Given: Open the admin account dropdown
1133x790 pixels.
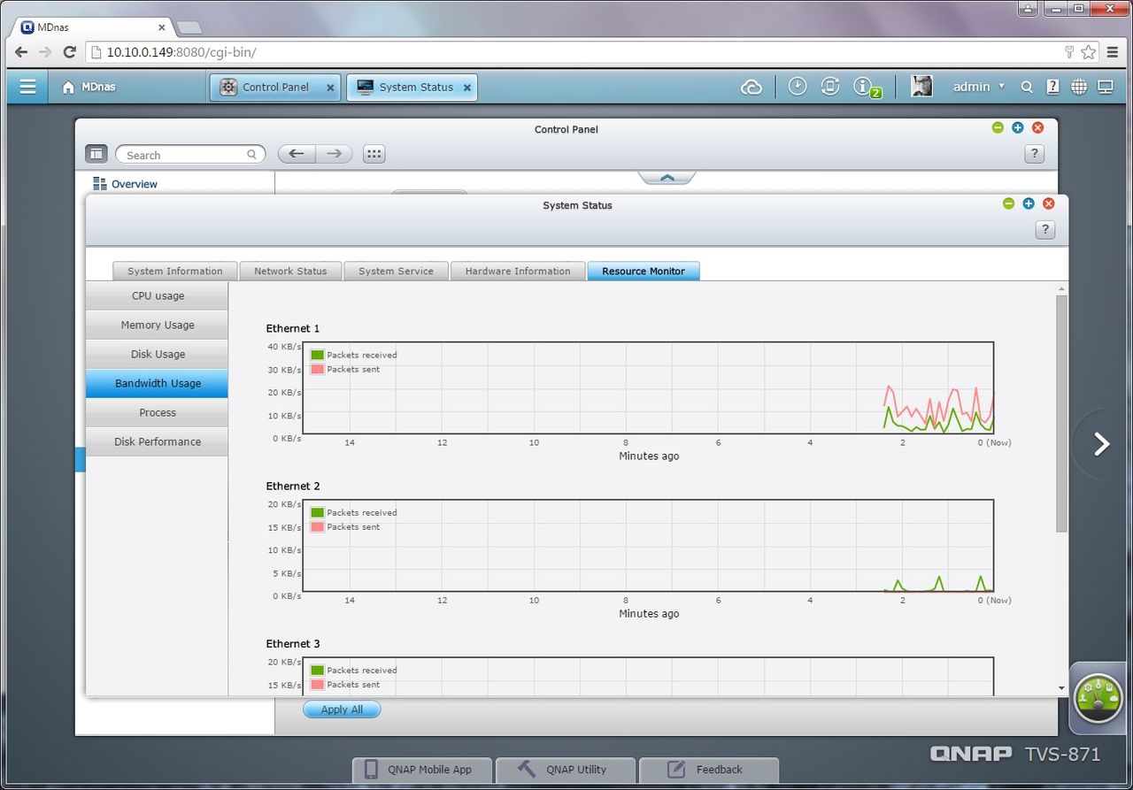Looking at the screenshot, I should [x=978, y=87].
